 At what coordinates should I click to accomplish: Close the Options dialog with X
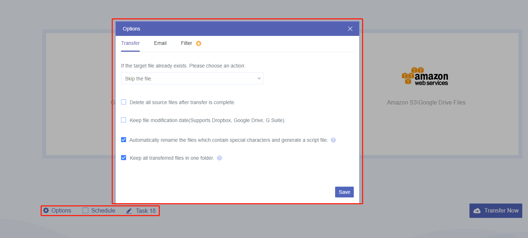pos(350,29)
